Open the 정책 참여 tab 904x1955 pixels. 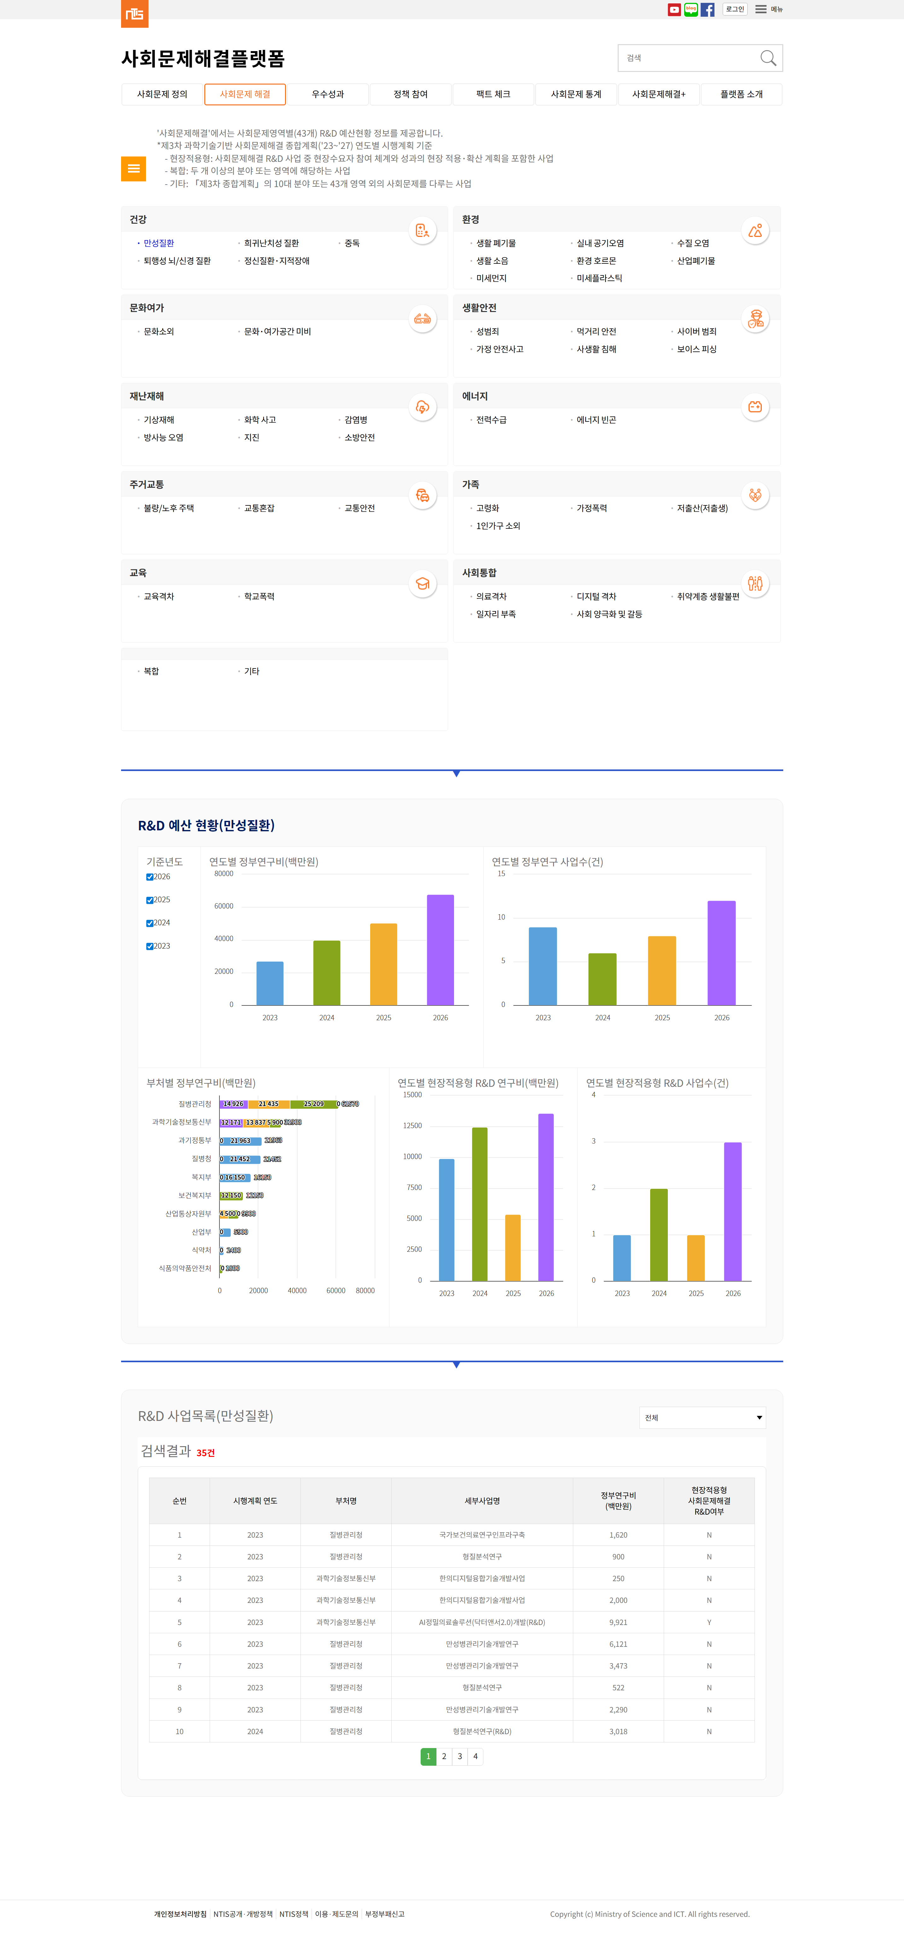[x=410, y=94]
